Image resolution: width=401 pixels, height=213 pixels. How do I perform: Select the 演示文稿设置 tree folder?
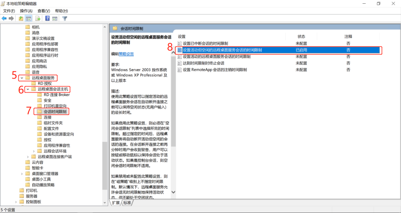(x=43, y=38)
